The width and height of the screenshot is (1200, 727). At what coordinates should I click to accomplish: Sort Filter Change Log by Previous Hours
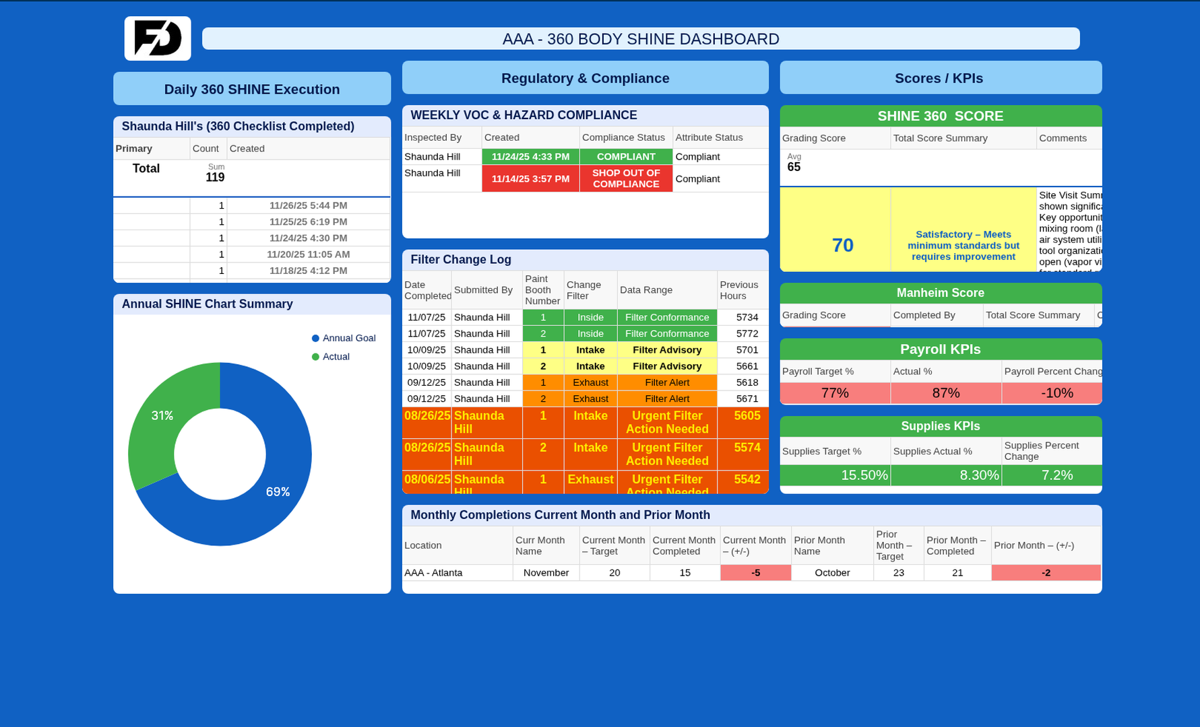click(x=738, y=290)
